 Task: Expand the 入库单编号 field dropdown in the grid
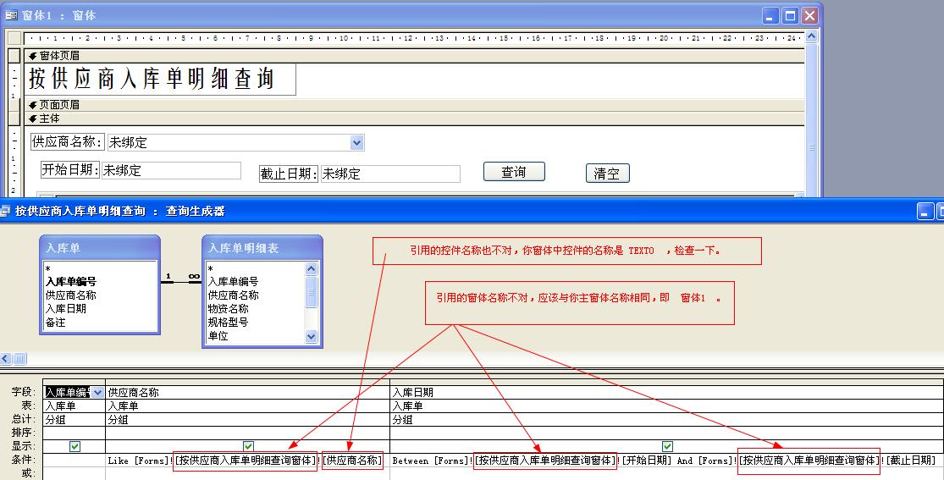click(x=98, y=392)
